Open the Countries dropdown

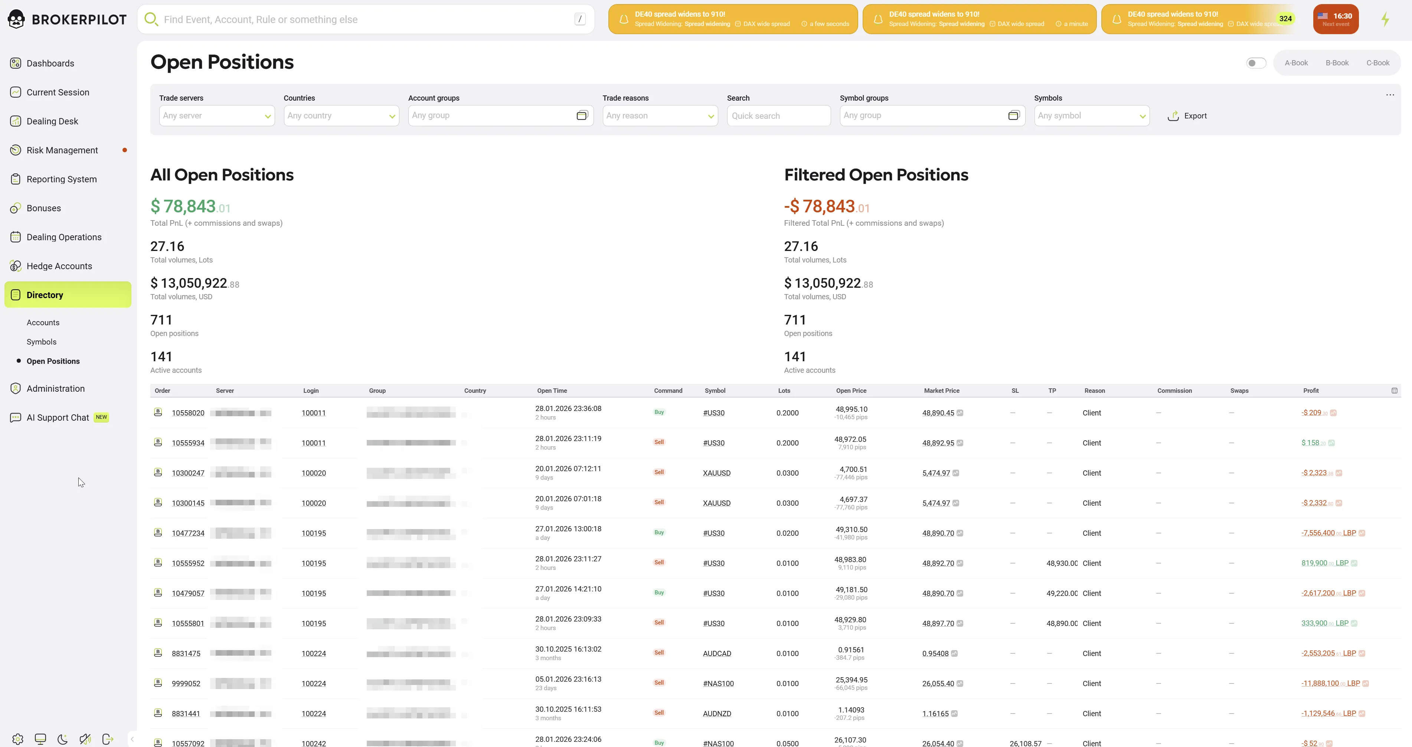tap(341, 116)
